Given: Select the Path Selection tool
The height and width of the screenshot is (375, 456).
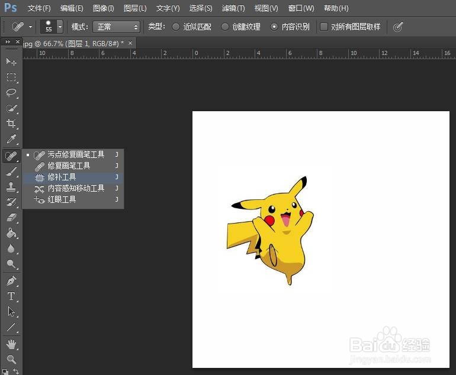Looking at the screenshot, I should tap(11, 312).
